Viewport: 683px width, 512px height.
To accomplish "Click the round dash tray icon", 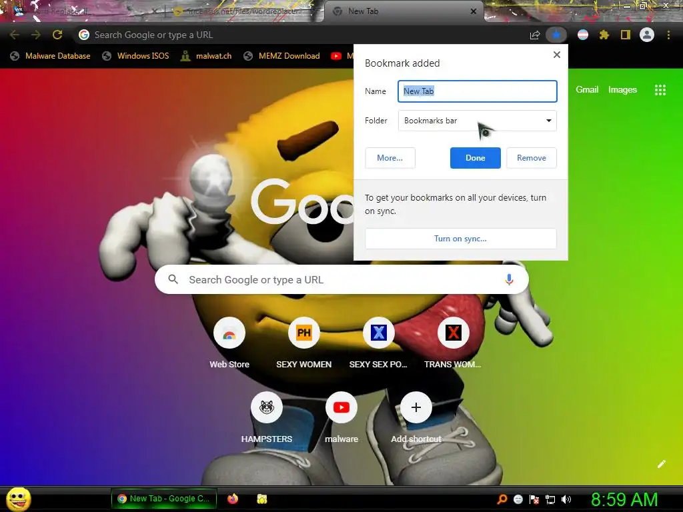I will (518, 499).
